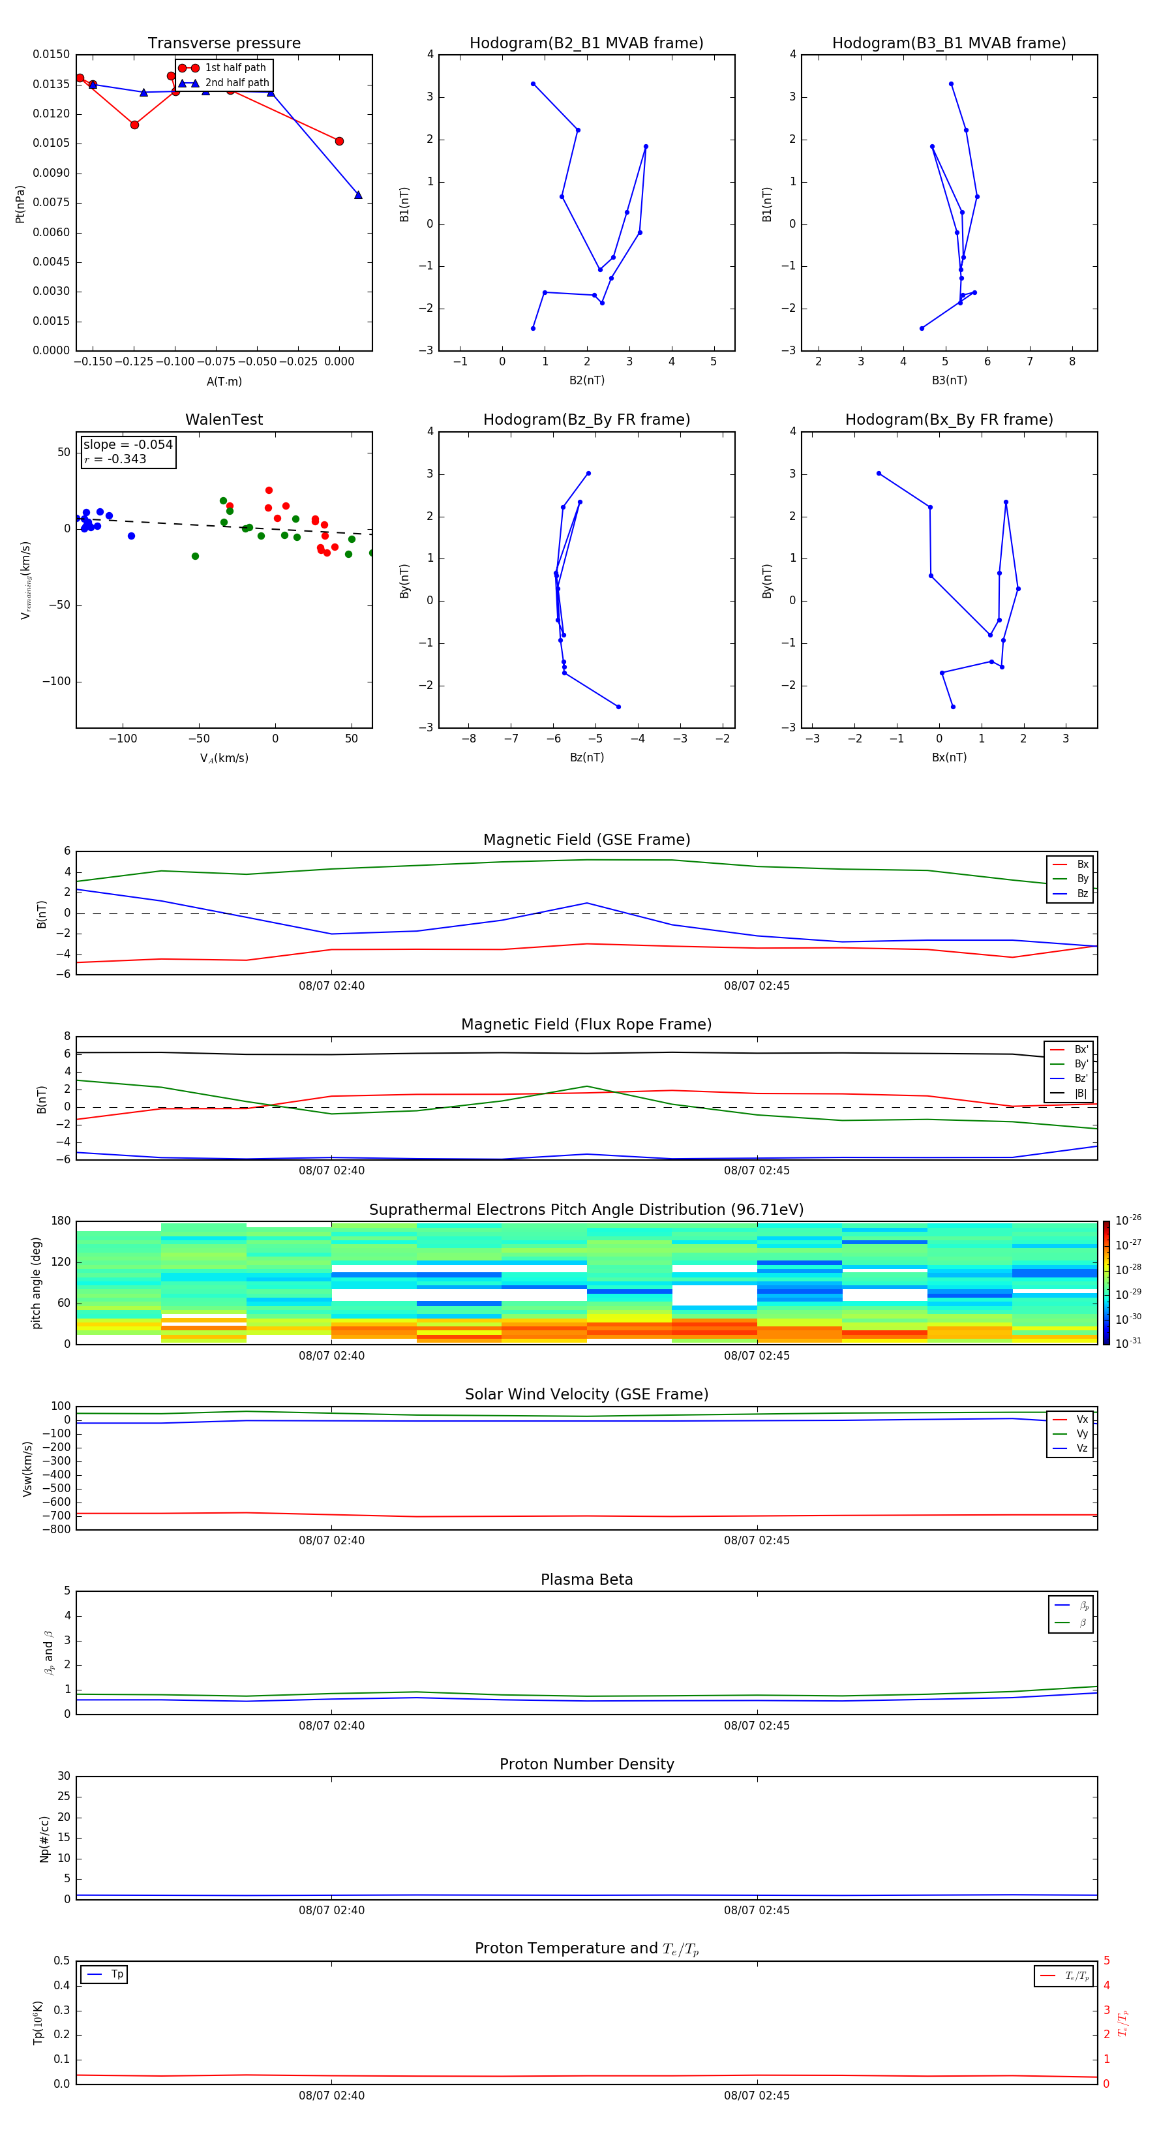1174x2153 pixels.
Task: Click the 10^-31 colorbar tick label
Action: point(1128,1343)
